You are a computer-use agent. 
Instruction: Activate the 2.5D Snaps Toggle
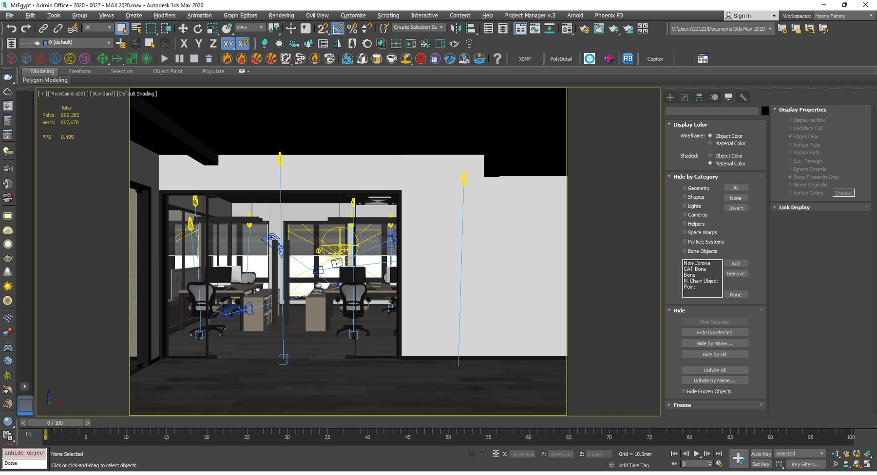[x=323, y=28]
